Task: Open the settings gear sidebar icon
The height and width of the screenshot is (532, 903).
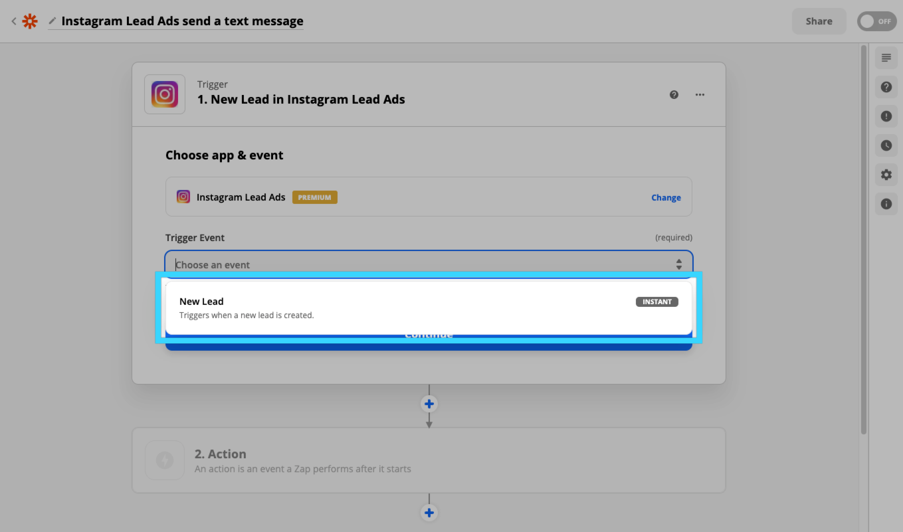Action: tap(886, 175)
